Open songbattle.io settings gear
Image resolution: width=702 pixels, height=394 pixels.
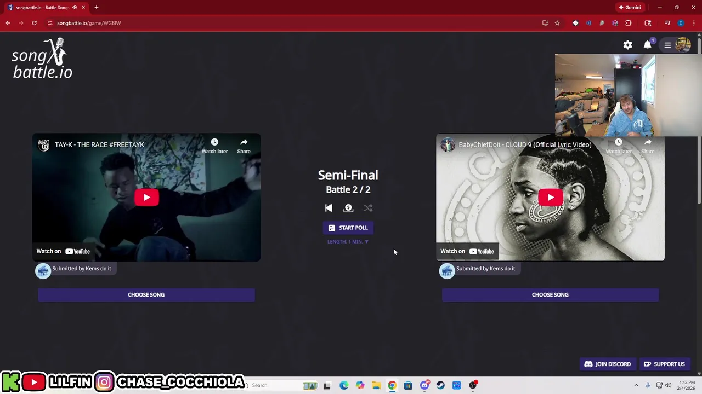click(627, 45)
